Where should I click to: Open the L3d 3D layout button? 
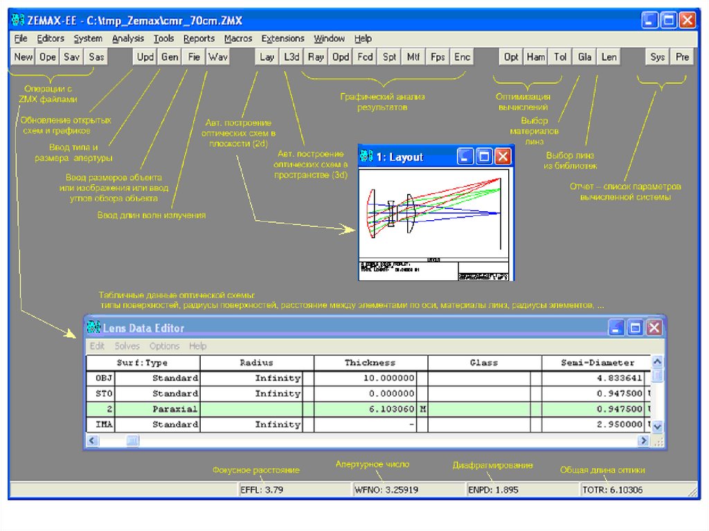[291, 57]
